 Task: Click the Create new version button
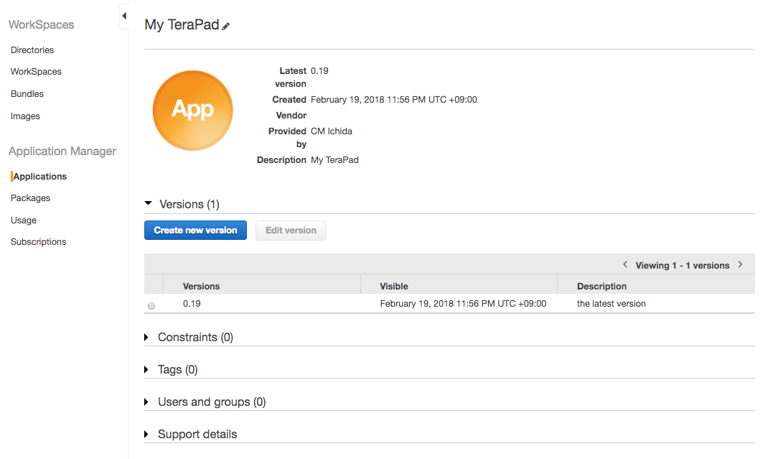(x=195, y=230)
